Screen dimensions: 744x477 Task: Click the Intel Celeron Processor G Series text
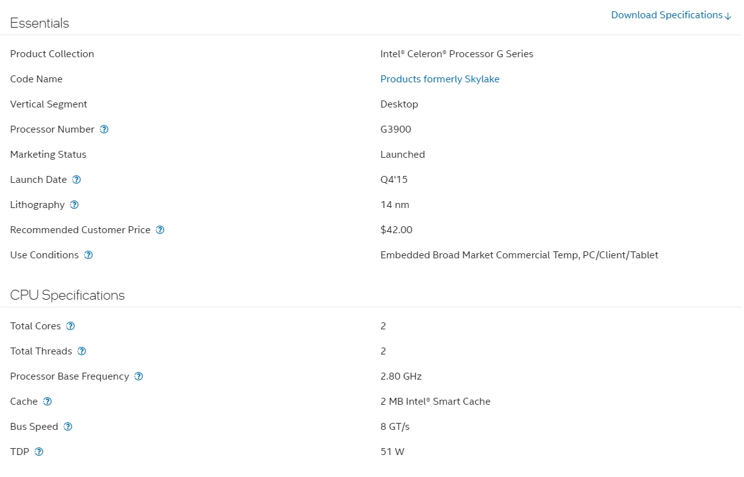(457, 54)
